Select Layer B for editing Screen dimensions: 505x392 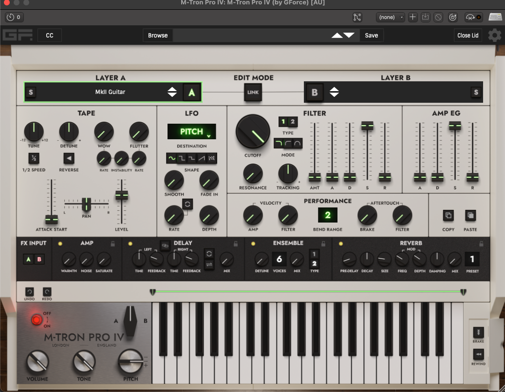point(314,92)
